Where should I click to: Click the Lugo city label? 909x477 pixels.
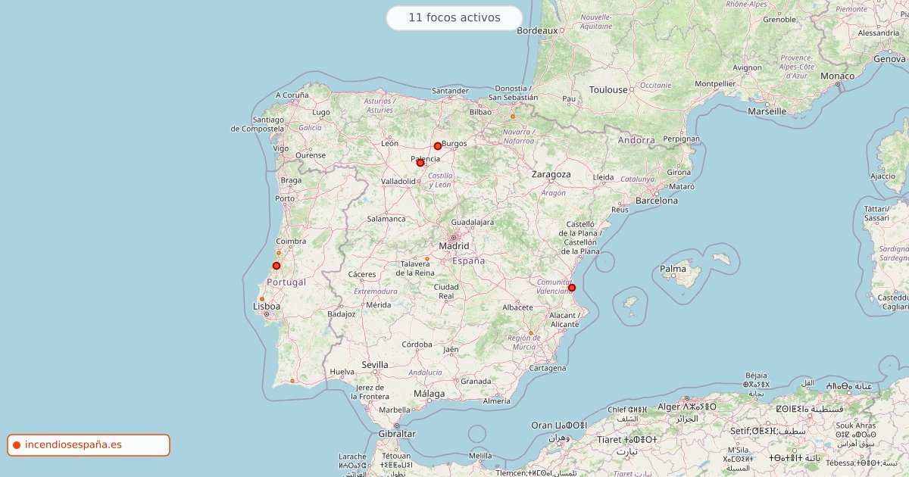[321, 112]
